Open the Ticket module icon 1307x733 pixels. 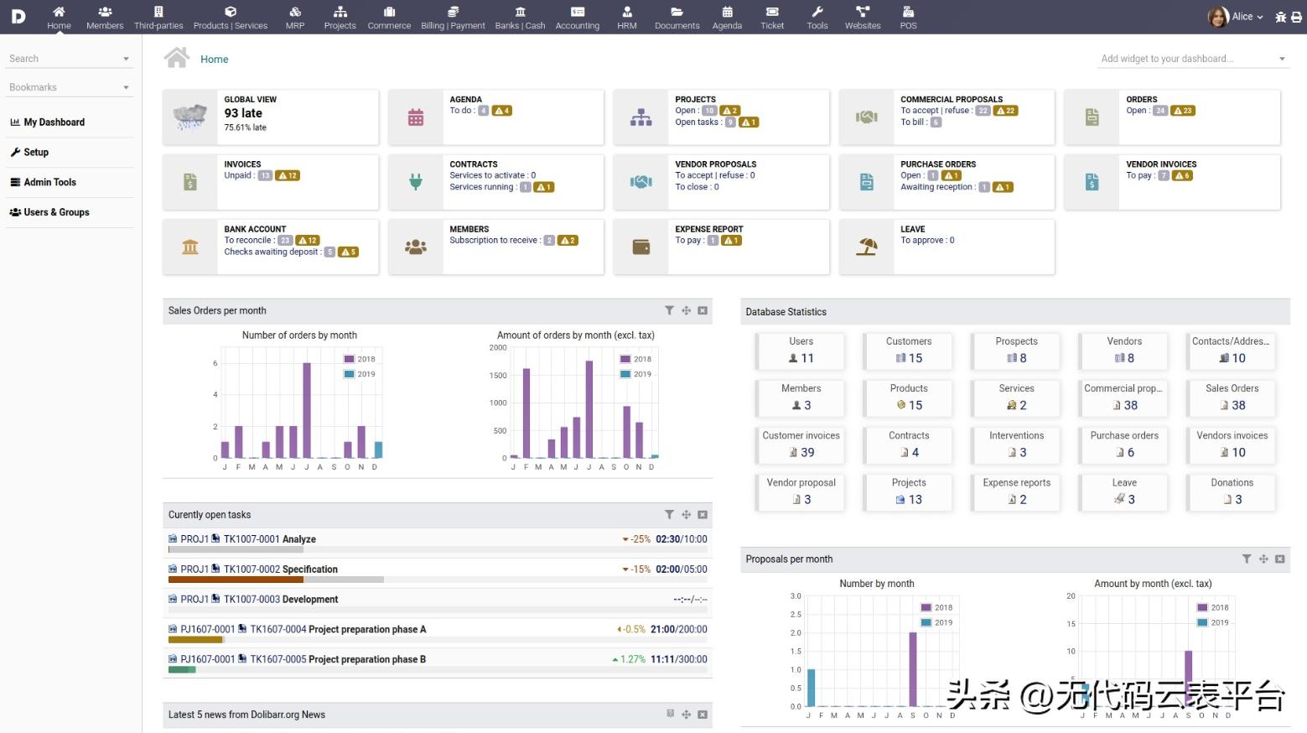click(x=772, y=12)
